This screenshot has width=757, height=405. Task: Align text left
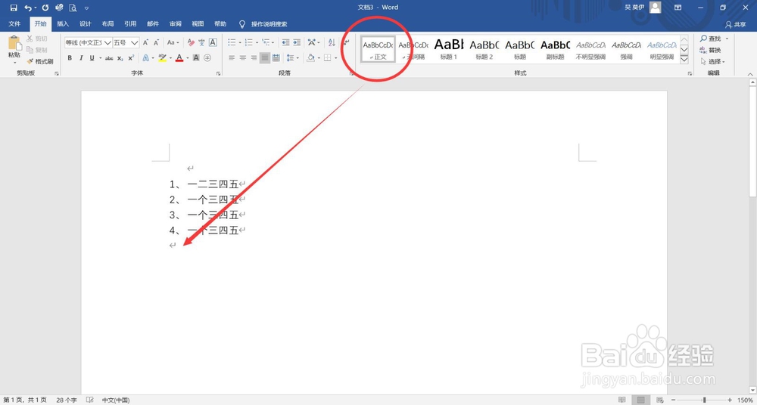pos(232,58)
